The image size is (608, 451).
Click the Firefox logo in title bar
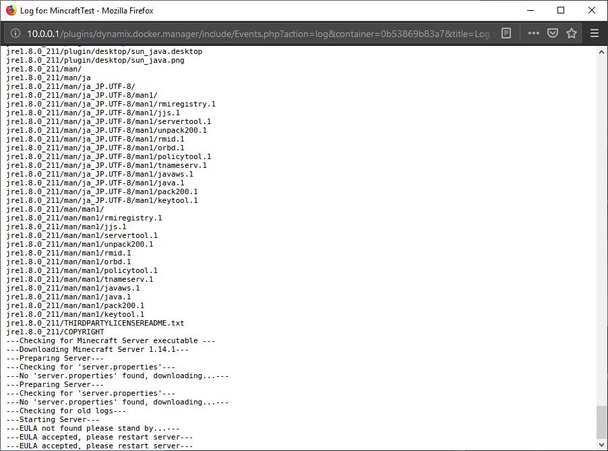(11, 10)
